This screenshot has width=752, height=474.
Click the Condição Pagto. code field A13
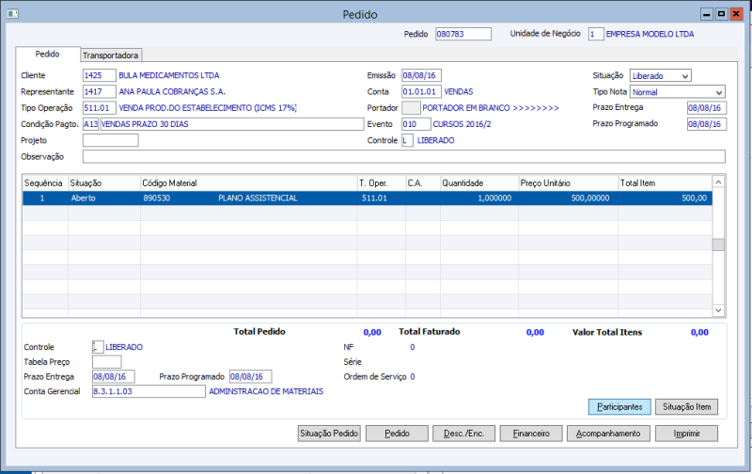point(90,124)
